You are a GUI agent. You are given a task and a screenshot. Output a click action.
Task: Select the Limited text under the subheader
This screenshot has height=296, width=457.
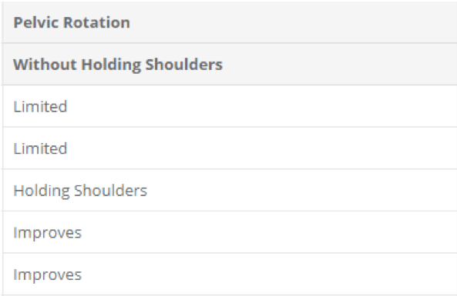(x=40, y=106)
